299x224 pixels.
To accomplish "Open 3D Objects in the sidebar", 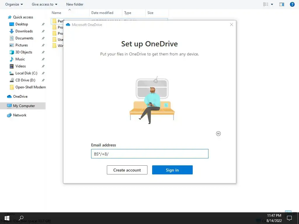I will coord(24,52).
